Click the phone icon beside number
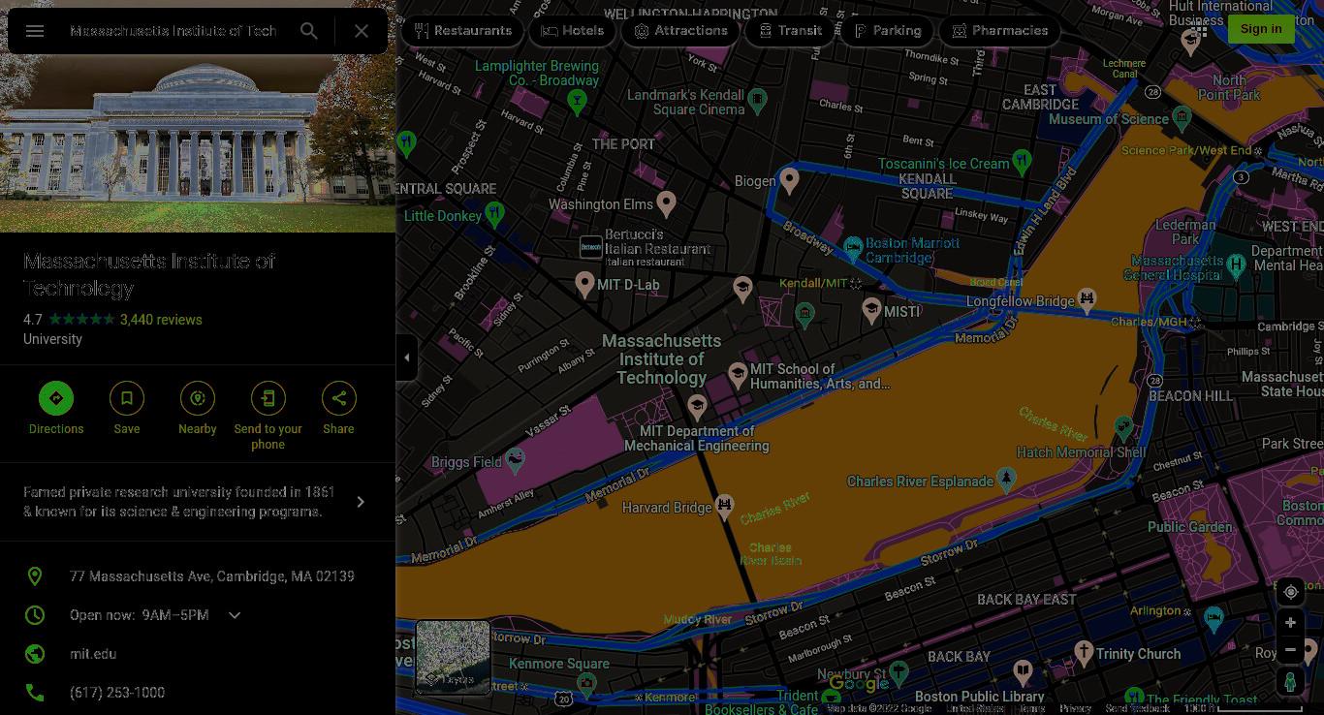This screenshot has height=715, width=1324. pyautogui.click(x=35, y=693)
